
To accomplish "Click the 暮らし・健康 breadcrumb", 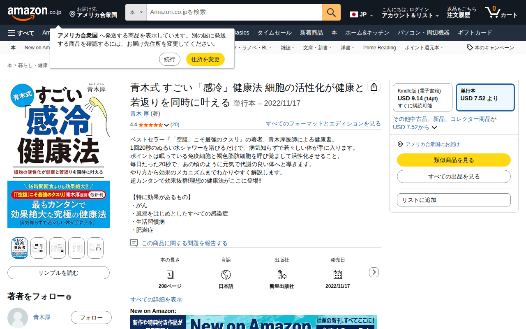I will (33, 65).
